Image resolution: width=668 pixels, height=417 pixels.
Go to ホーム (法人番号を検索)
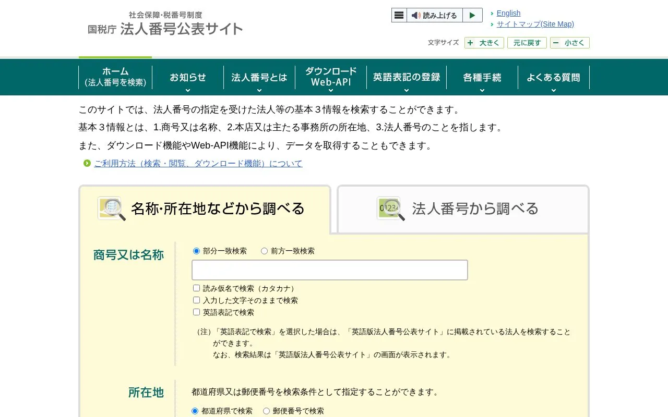tap(115, 77)
